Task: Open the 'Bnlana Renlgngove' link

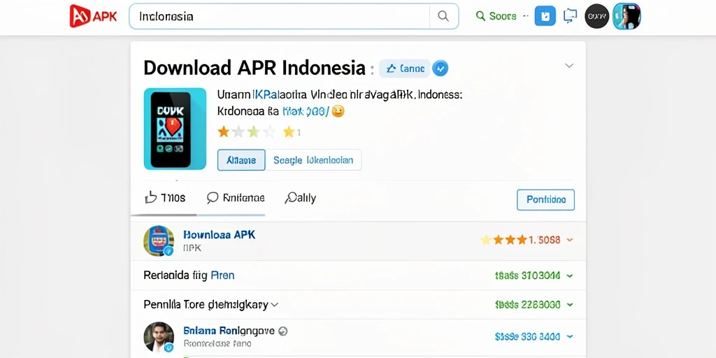Action: pyautogui.click(x=229, y=331)
